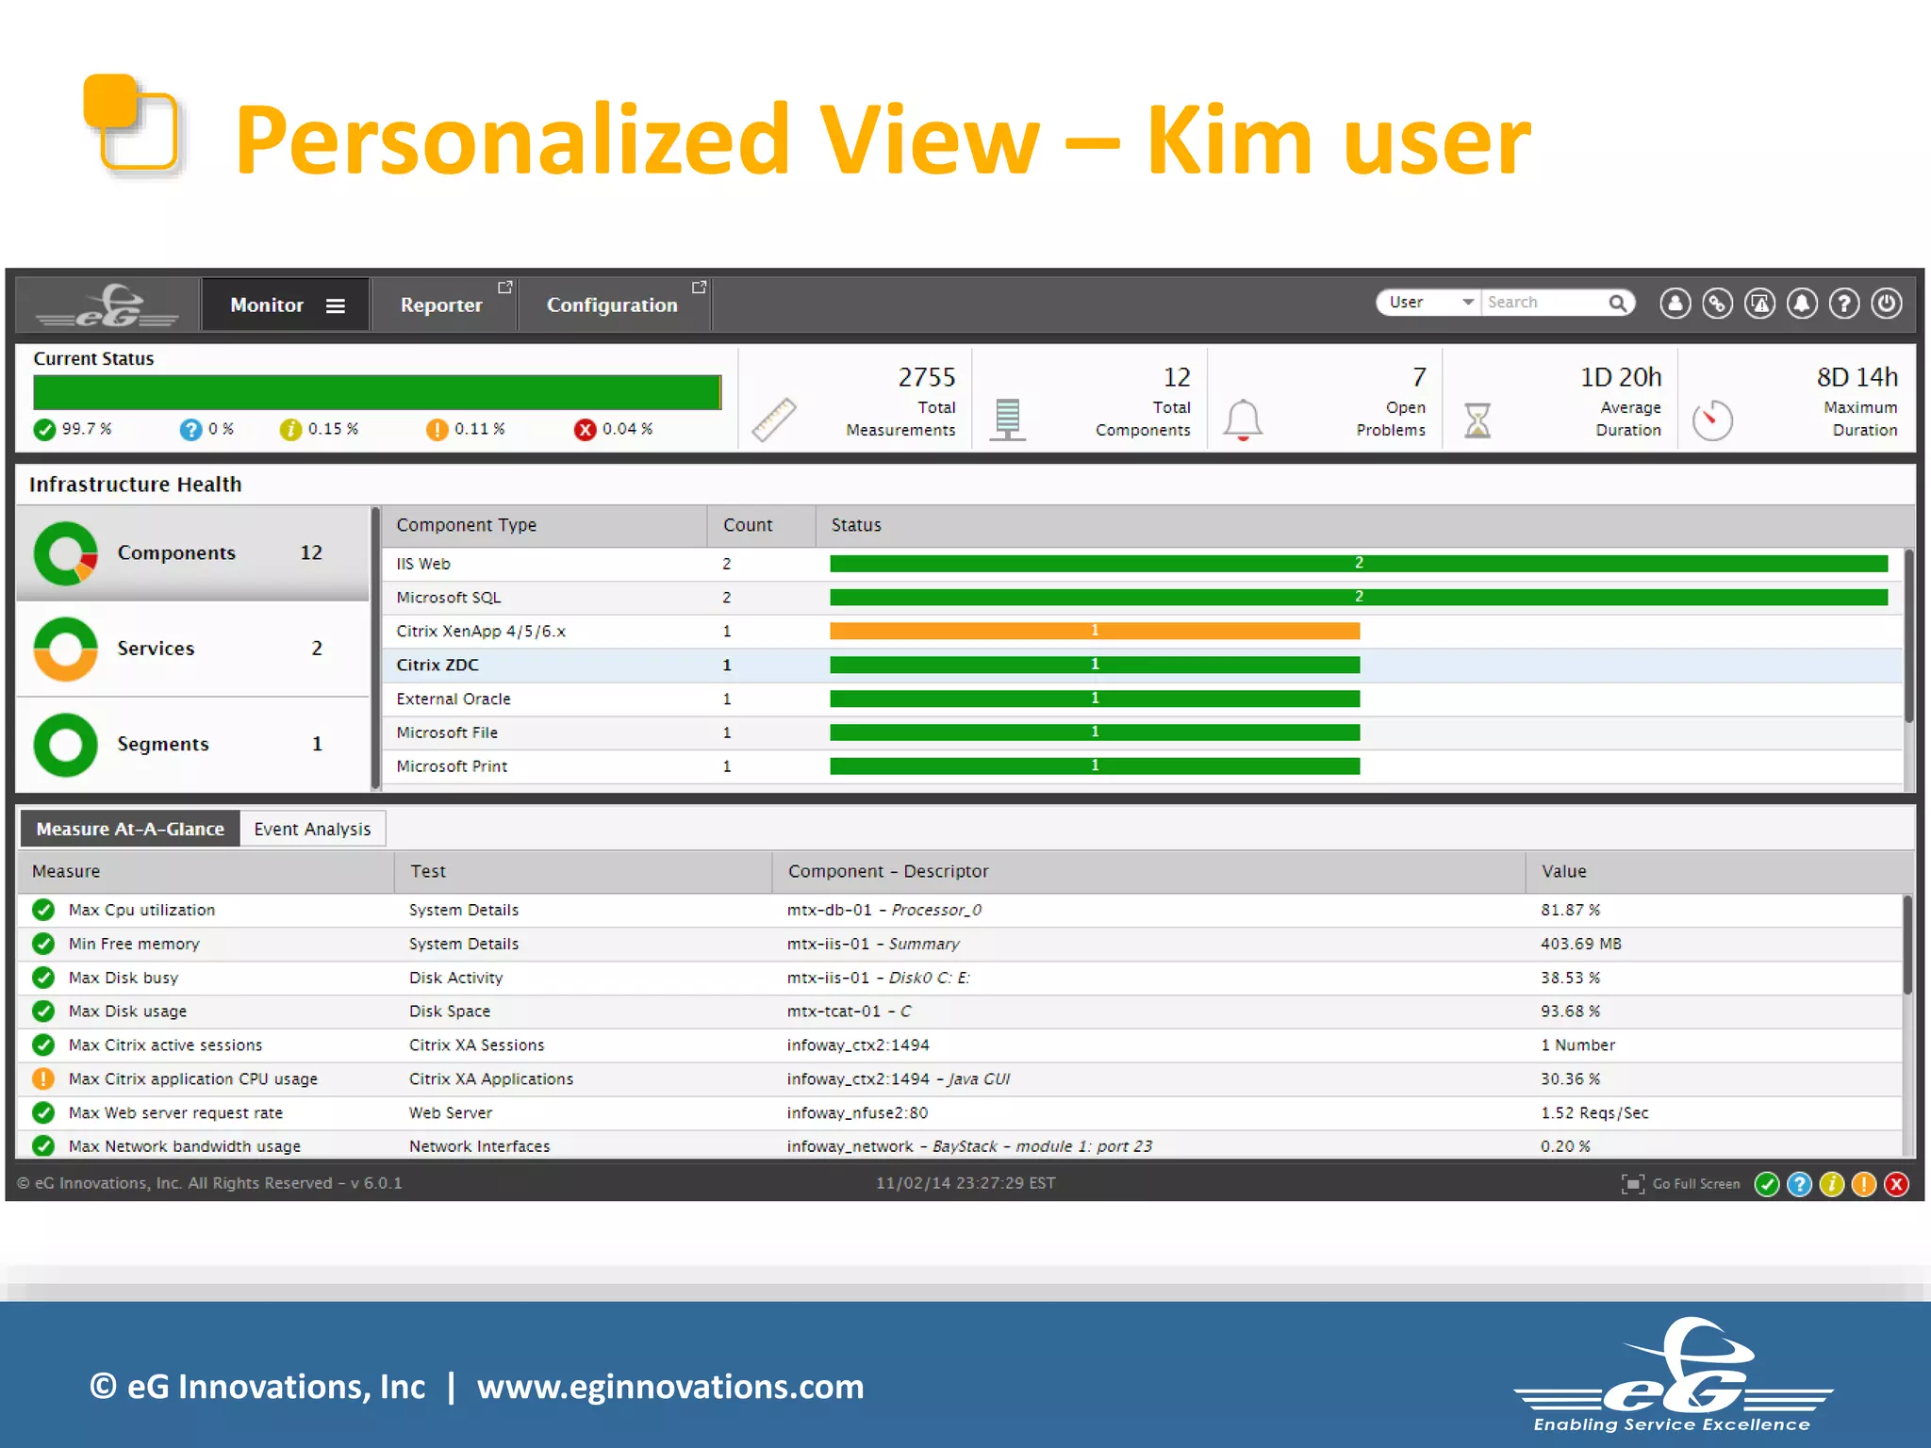The width and height of the screenshot is (1931, 1448).
Task: Select Microsoft Print component type
Action: point(452,766)
